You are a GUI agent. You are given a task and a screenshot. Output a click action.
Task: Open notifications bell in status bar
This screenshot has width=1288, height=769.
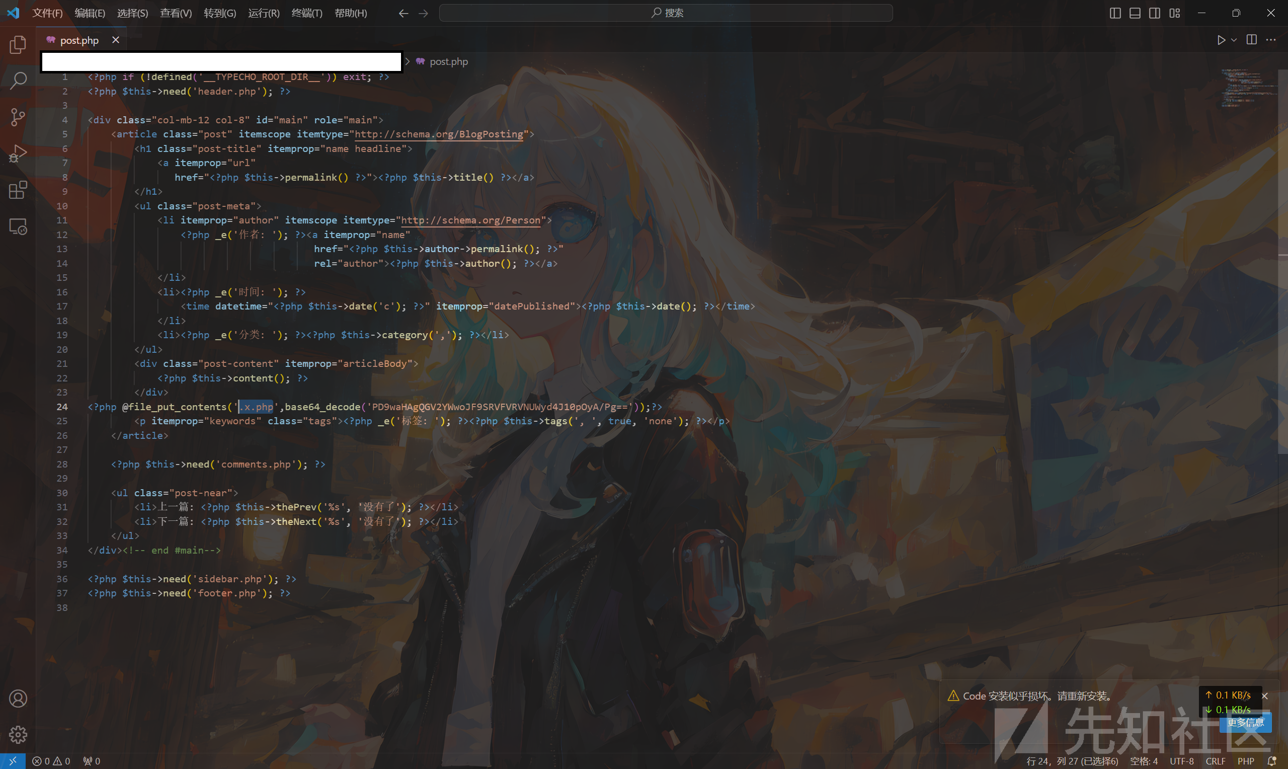point(1271,761)
